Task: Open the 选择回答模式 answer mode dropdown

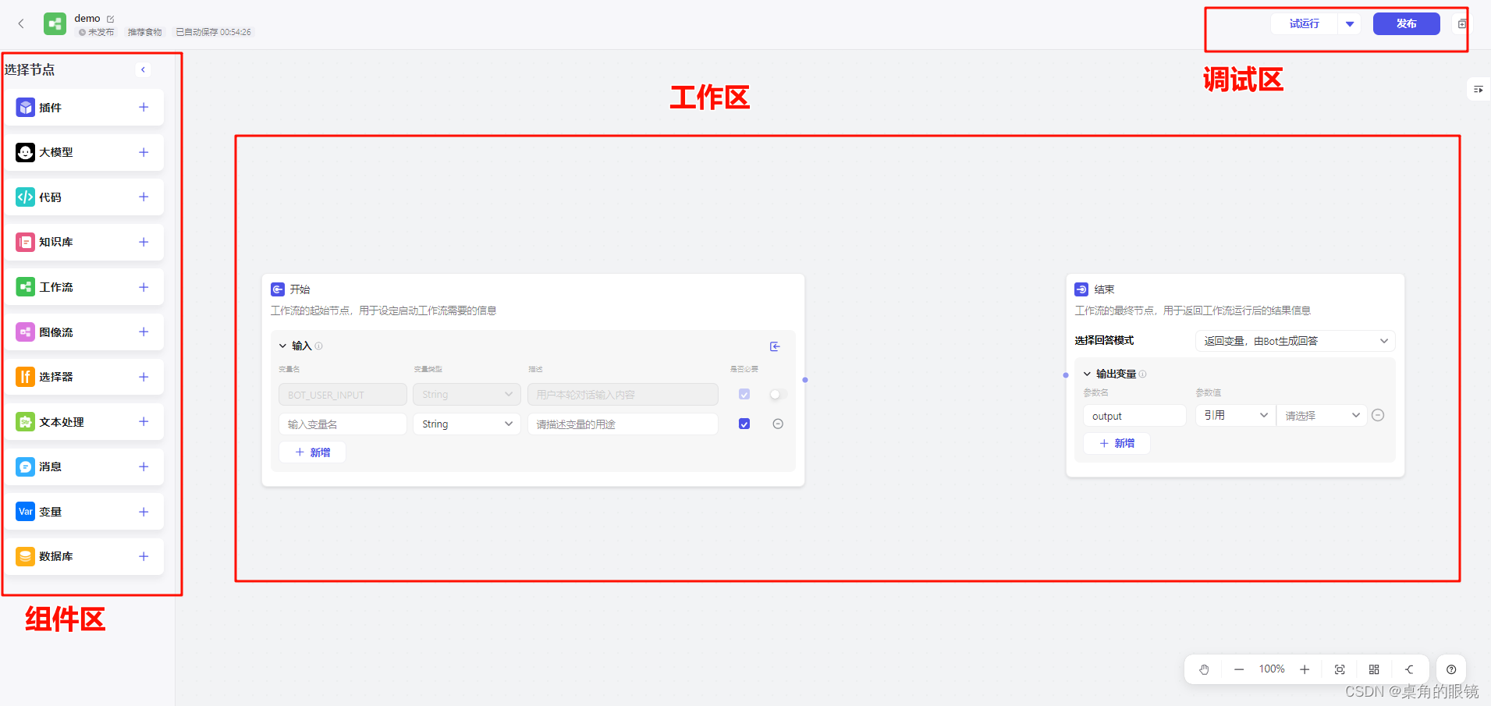Action: [1294, 340]
